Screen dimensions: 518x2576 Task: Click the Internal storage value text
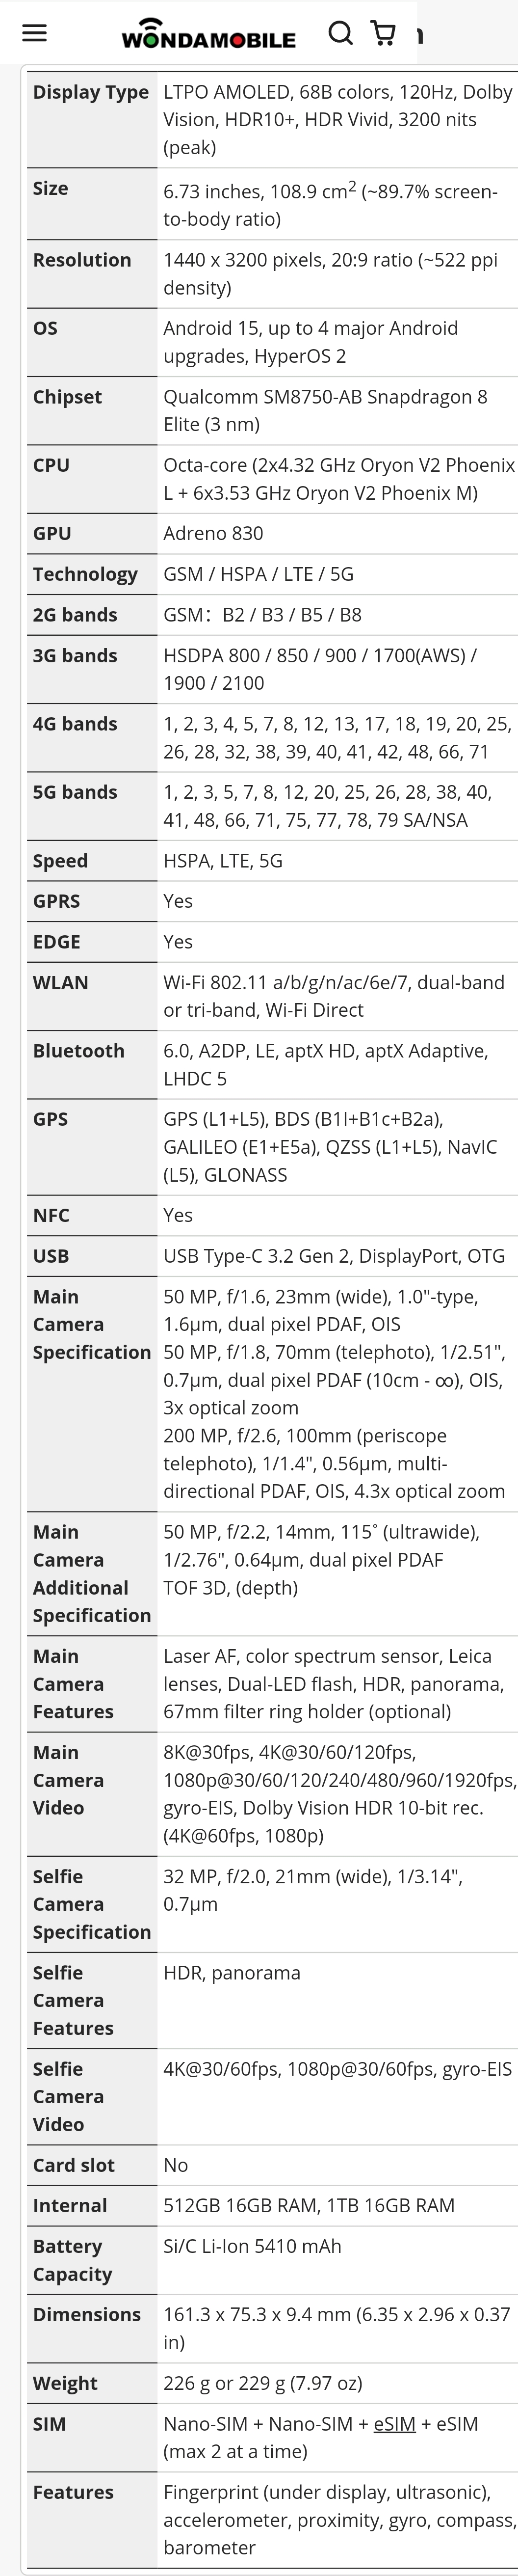click(309, 2205)
